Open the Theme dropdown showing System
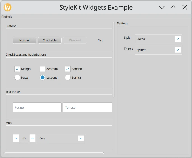Image resolution: width=192 pixels, height=158 pixels. coord(158,50)
